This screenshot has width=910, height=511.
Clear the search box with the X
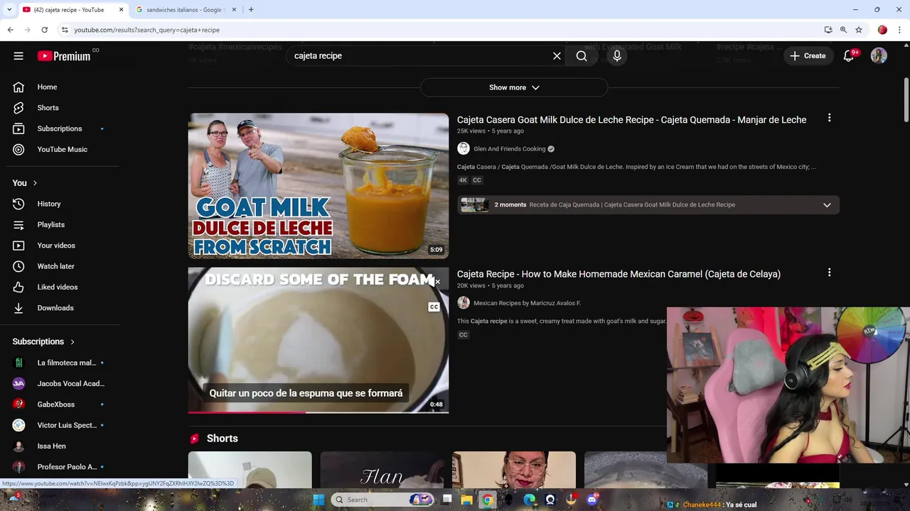pyautogui.click(x=557, y=56)
